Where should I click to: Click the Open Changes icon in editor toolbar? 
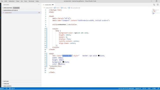tap(154, 5)
